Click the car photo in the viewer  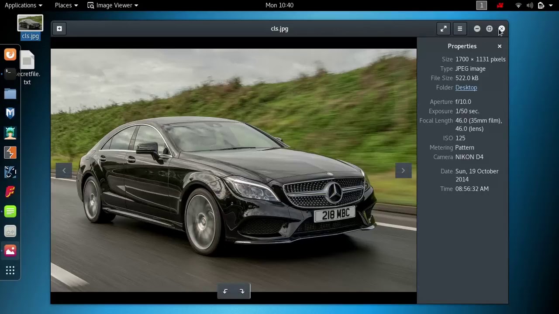(x=234, y=170)
